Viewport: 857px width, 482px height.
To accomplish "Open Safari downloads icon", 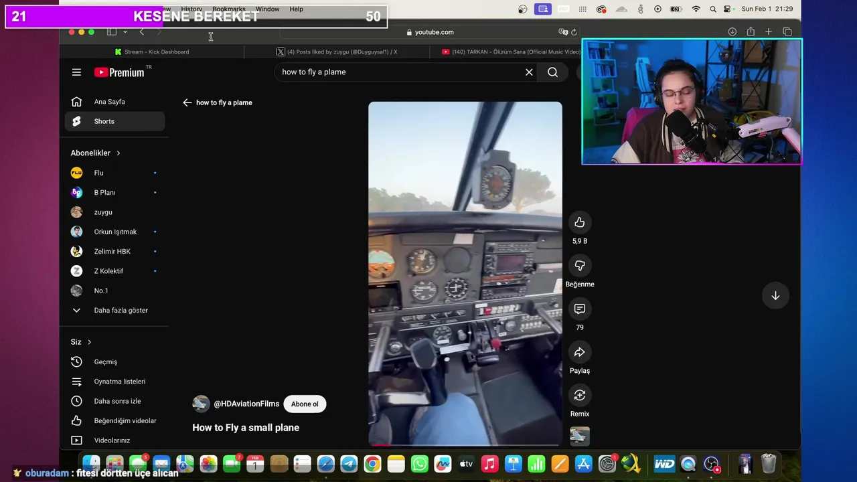I will click(732, 32).
